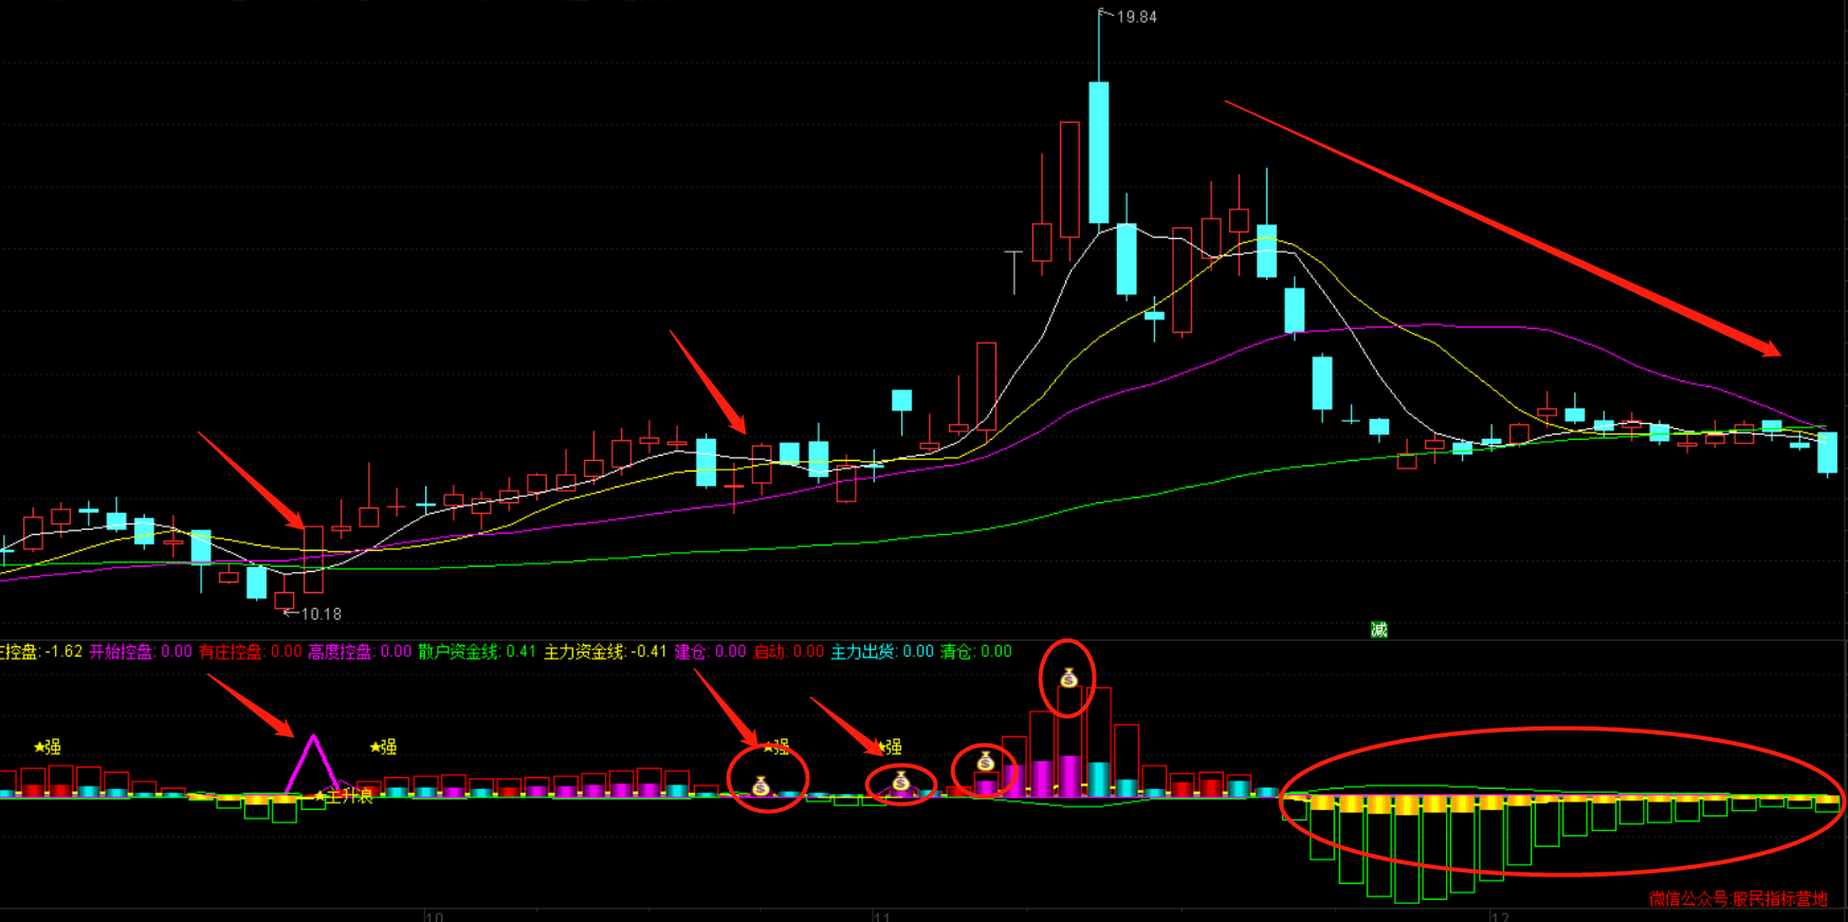1848x922 pixels.
Task: Click the 19.84 high price label
Action: [x=1136, y=17]
